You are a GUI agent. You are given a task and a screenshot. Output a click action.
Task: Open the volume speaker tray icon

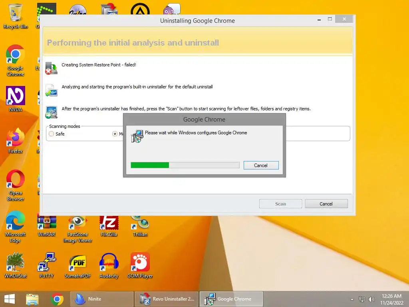pos(371,299)
